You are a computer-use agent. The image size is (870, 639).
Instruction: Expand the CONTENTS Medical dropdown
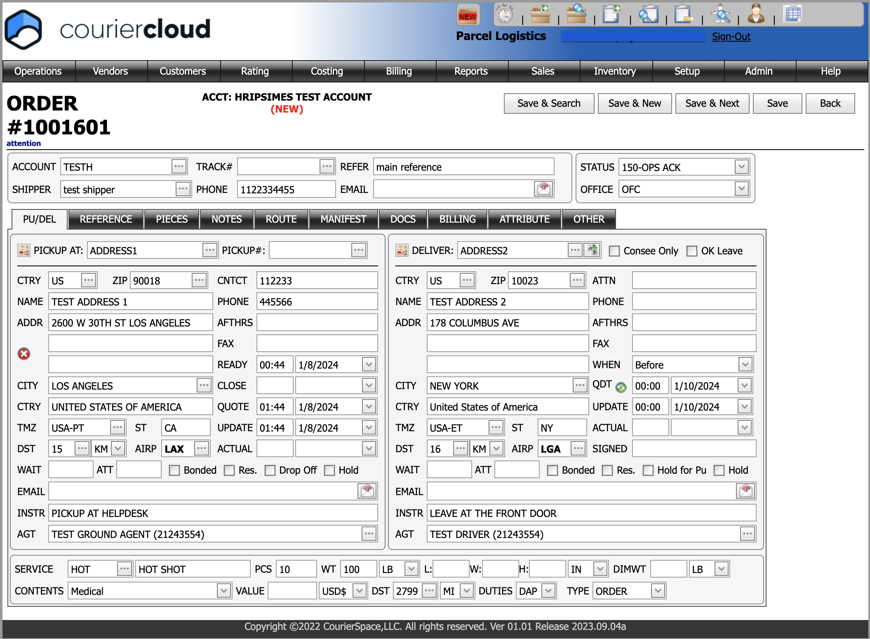pyautogui.click(x=223, y=591)
